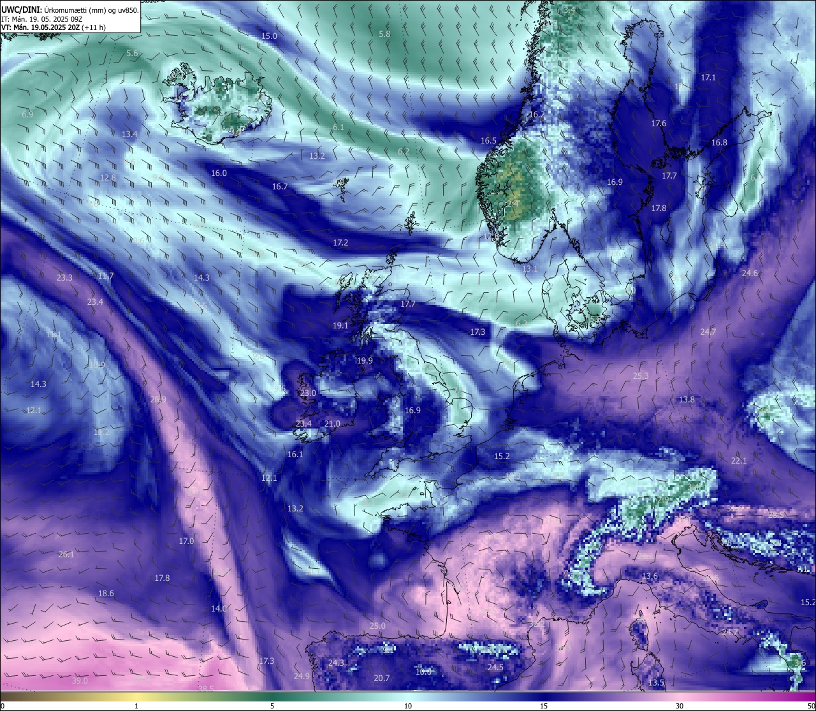The width and height of the screenshot is (816, 711).
Task: Click the 24.6 value label
Action: (750, 274)
